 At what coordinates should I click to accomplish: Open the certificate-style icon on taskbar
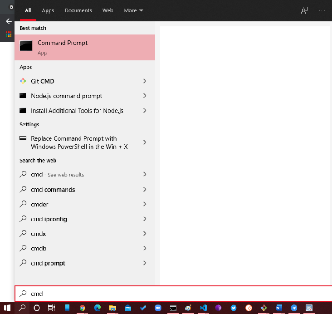[309, 308]
